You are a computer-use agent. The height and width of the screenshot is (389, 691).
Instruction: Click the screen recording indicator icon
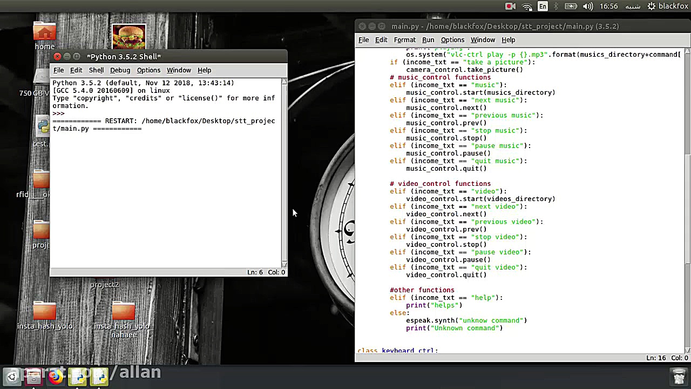click(x=510, y=6)
